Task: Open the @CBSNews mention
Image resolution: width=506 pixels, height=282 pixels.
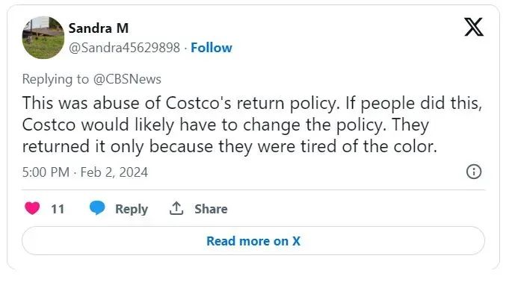Action: (127, 79)
